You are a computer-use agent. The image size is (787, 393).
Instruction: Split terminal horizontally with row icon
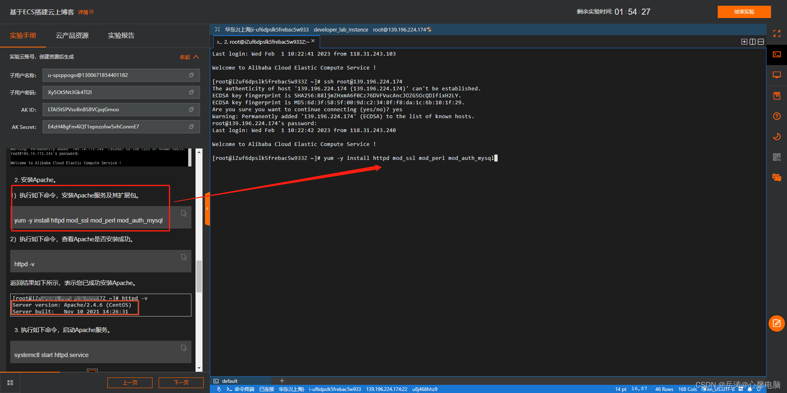click(761, 42)
